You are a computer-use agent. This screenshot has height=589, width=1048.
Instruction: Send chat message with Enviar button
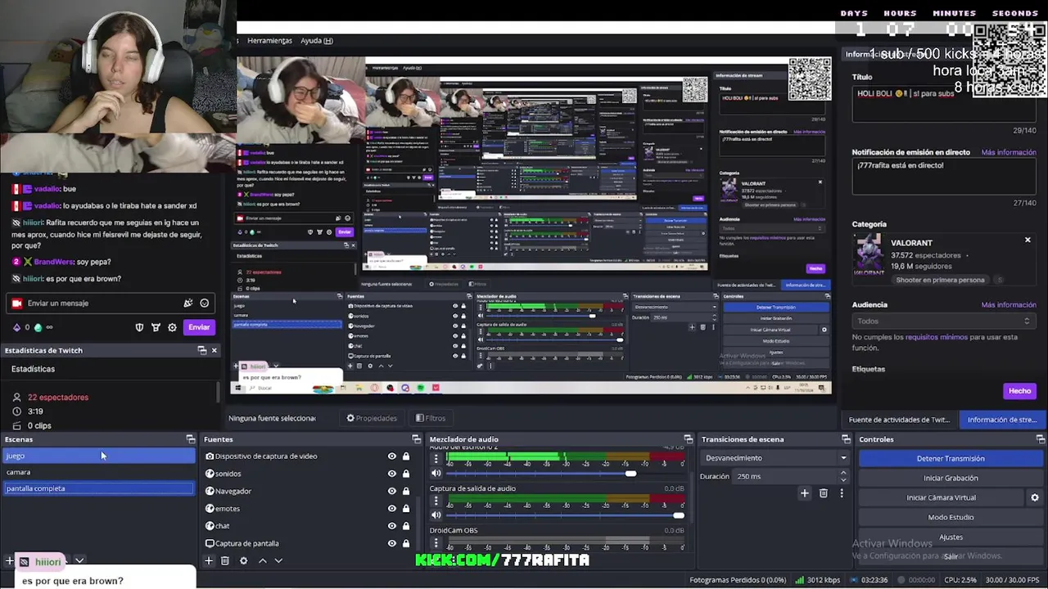(199, 327)
